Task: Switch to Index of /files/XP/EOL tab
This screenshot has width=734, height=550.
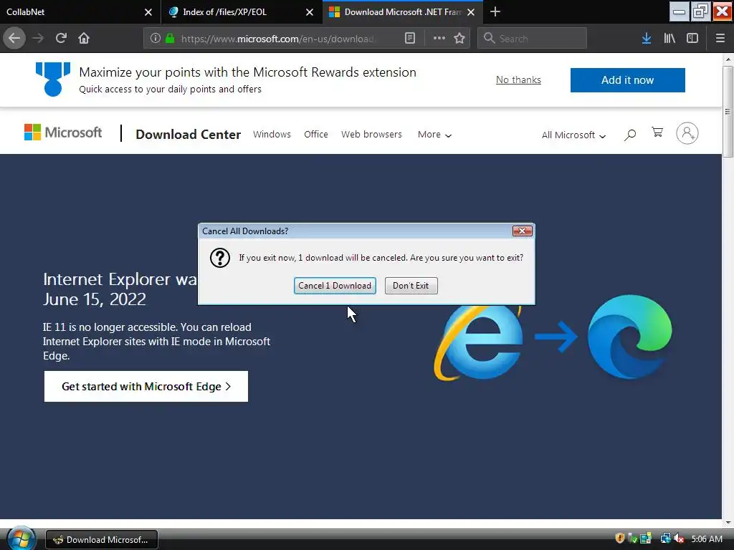Action: click(x=242, y=11)
